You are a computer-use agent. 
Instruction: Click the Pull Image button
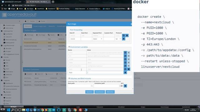pyautogui.click(x=29, y=35)
